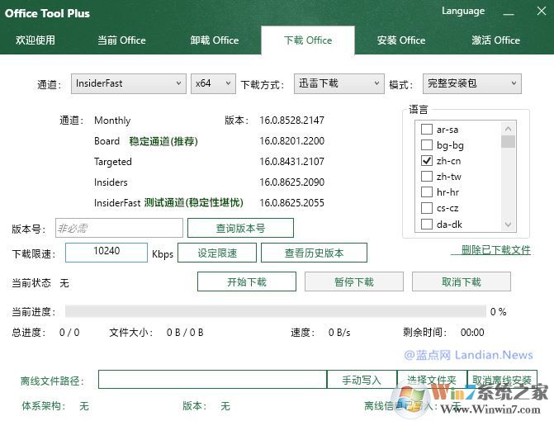The image size is (554, 421).
Task: Open the 激活 Office tab
Action: click(x=495, y=40)
